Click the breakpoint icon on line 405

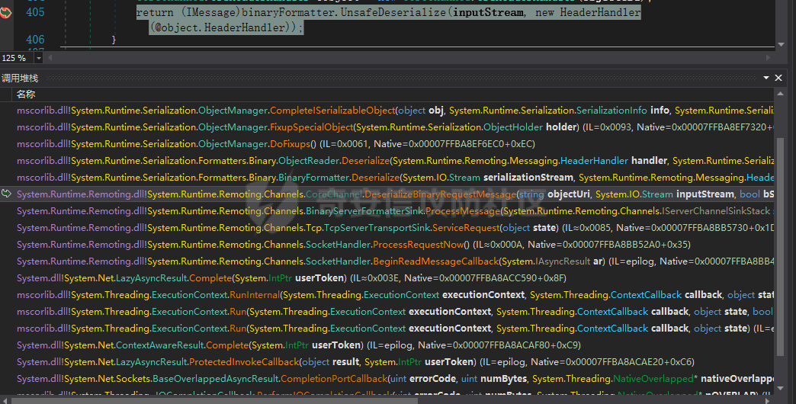pos(5,13)
